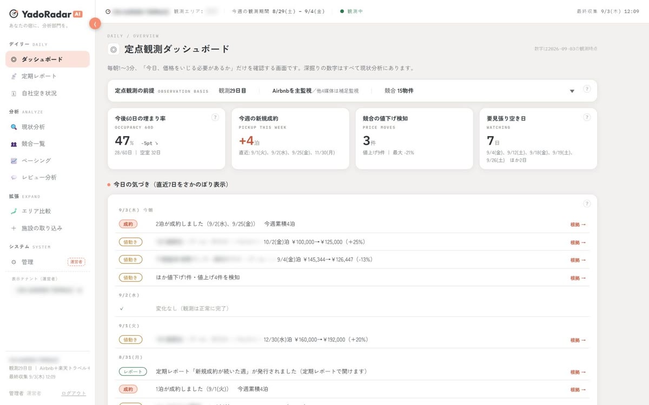Open 根拠 link for 定期レポート 発行 row
Image resolution: width=649 pixels, height=405 pixels.
(578, 372)
